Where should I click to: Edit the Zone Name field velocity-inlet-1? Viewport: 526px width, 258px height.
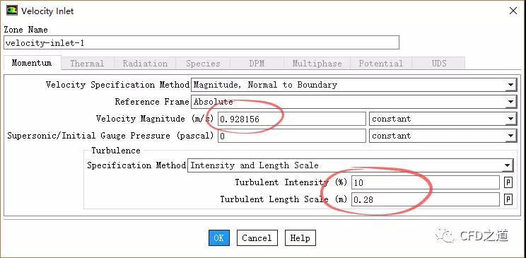tap(201, 42)
